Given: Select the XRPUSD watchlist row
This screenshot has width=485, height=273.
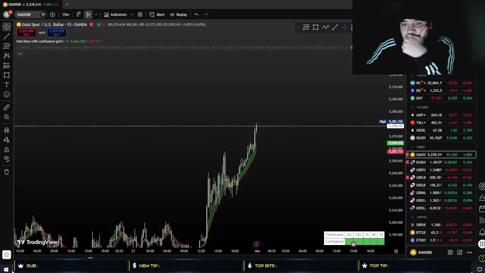Looking at the screenshot, I should click(x=441, y=225).
